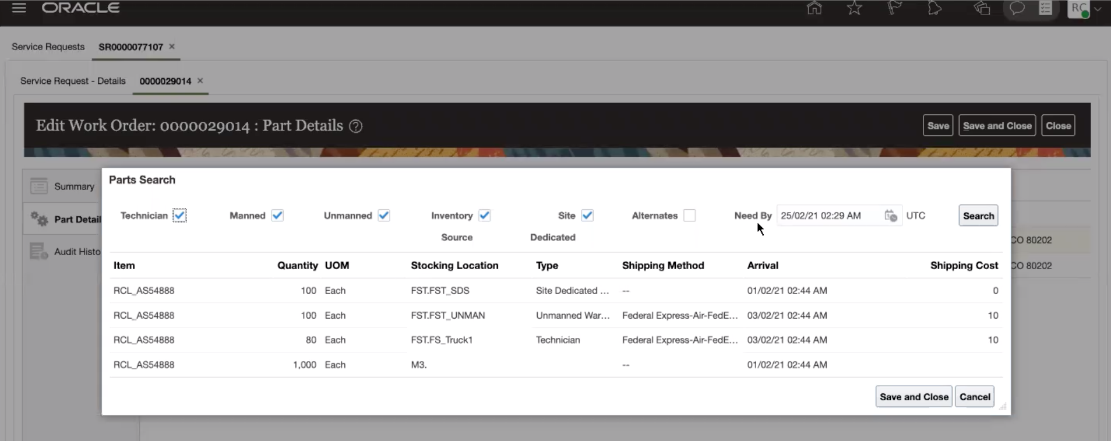Open the Summary side tab
This screenshot has width=1111, height=441.
coord(74,186)
